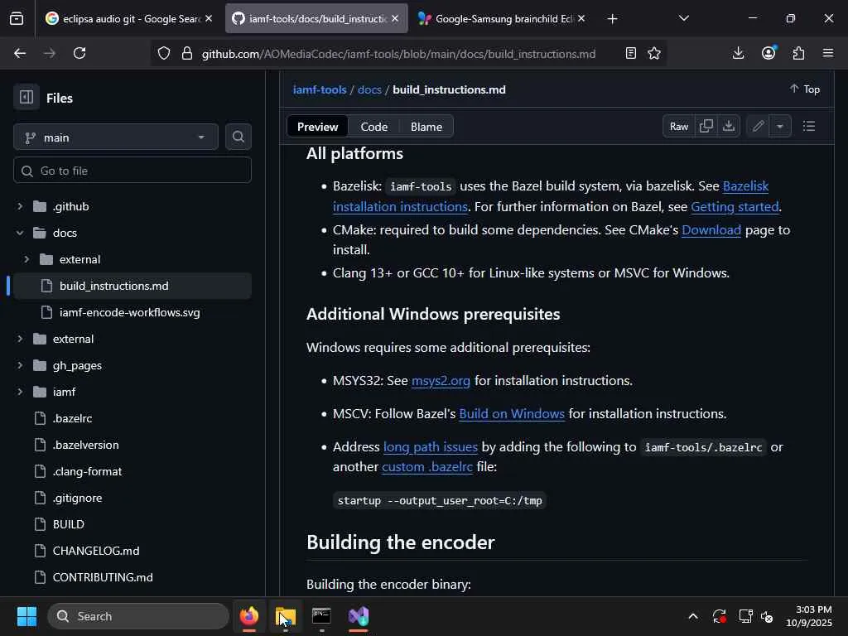848x636 pixels.
Task: Expand the docs/external subfolder
Action: tap(26, 259)
